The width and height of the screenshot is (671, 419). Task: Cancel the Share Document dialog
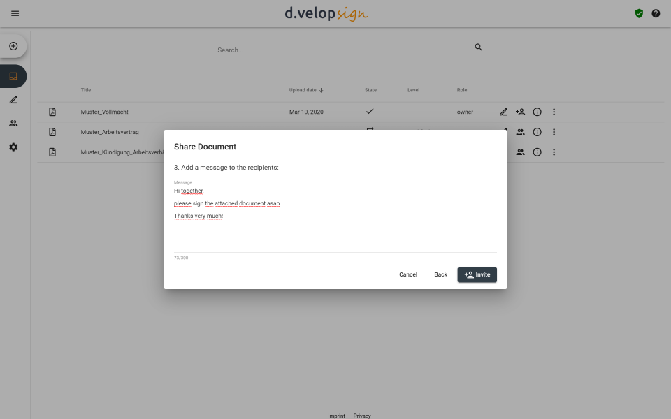[x=407, y=274]
